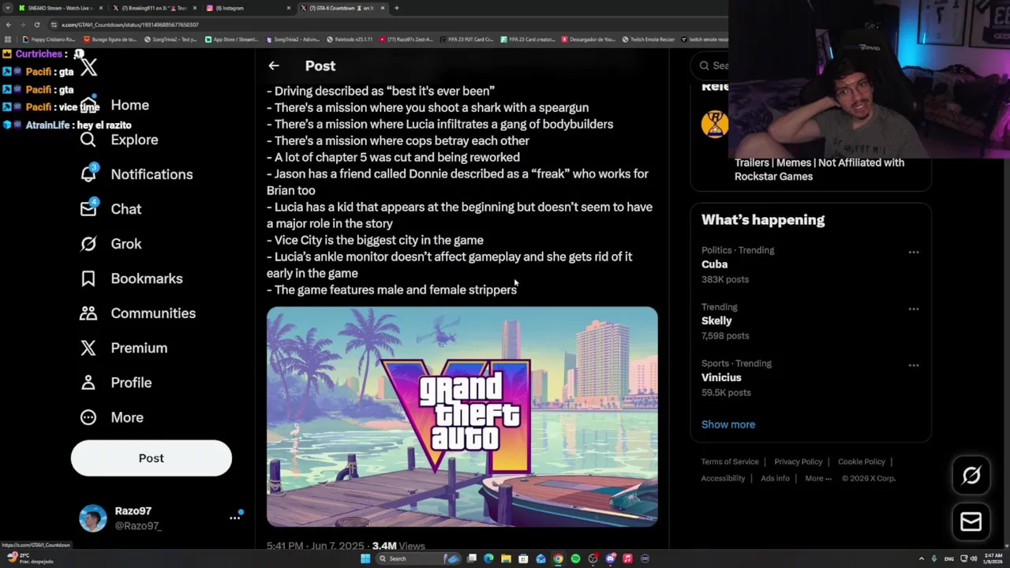This screenshot has width=1010, height=568.
Task: Click Show more under trends
Action: [x=728, y=424]
